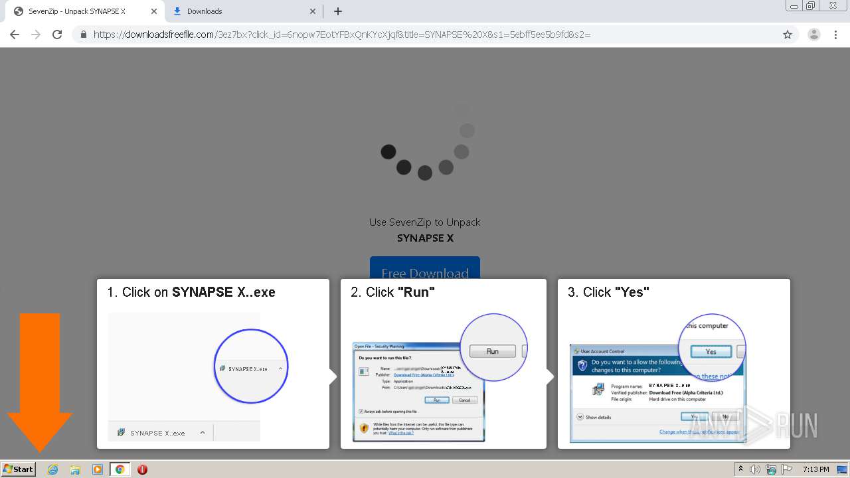Open the volume speaker tray icon

tap(755, 469)
